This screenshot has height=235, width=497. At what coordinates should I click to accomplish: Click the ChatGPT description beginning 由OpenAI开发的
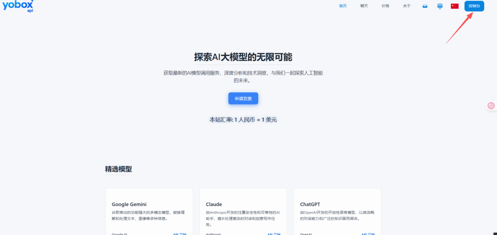337,215
